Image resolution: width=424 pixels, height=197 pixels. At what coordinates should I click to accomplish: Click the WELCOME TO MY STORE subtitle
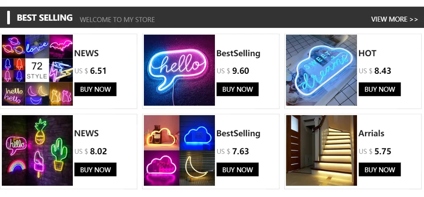pos(117,20)
